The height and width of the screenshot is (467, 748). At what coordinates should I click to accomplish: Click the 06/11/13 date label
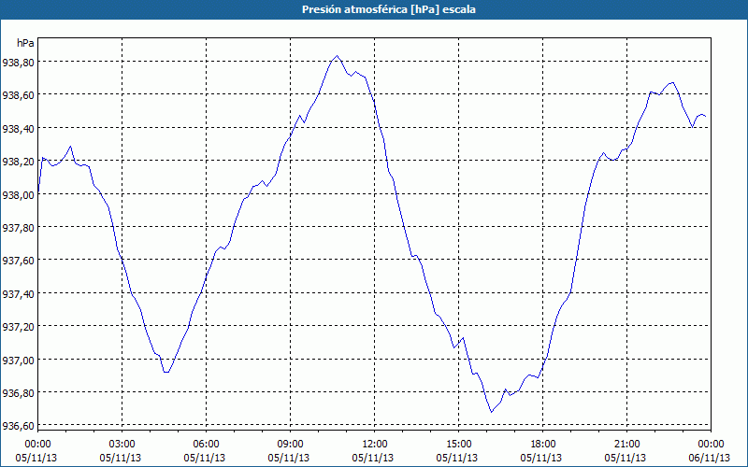pyautogui.click(x=710, y=458)
